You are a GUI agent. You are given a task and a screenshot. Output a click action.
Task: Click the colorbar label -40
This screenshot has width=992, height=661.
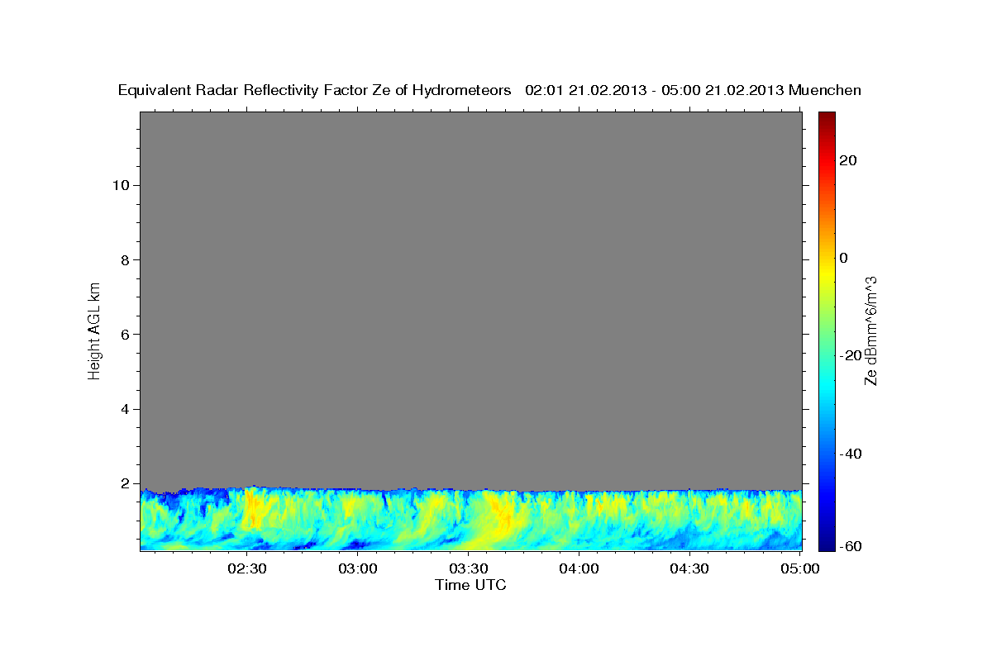pyautogui.click(x=851, y=454)
